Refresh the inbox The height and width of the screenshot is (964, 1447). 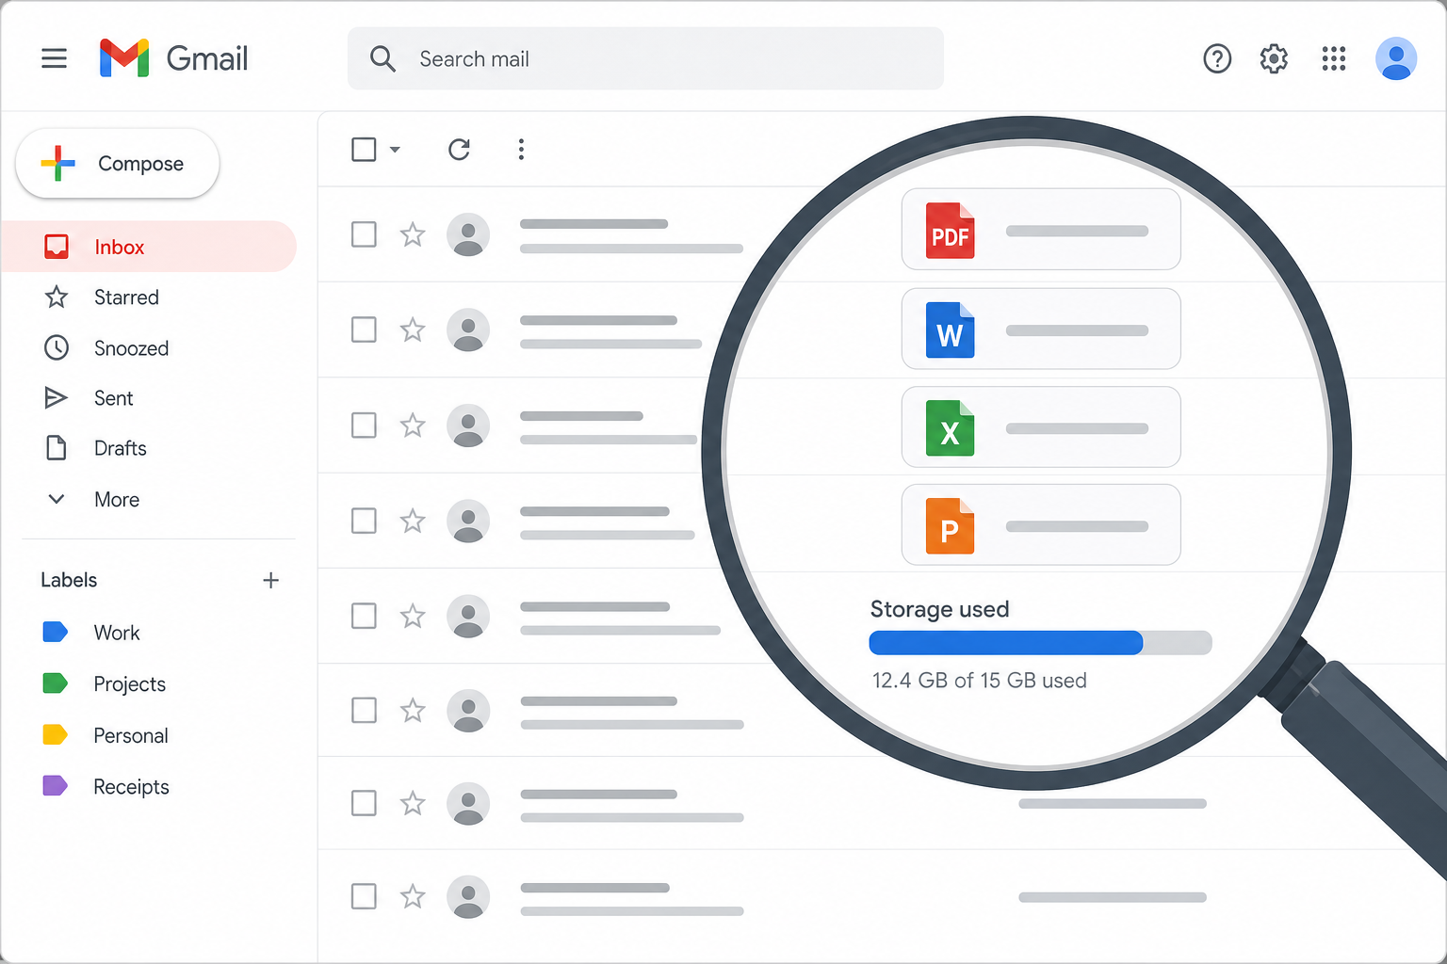pos(459,149)
